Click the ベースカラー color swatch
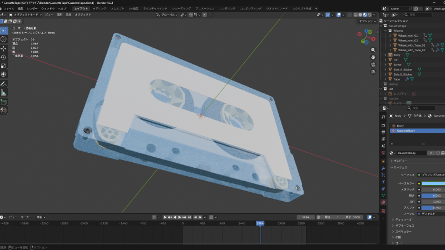The height and width of the screenshot is (250, 445). click(433, 183)
